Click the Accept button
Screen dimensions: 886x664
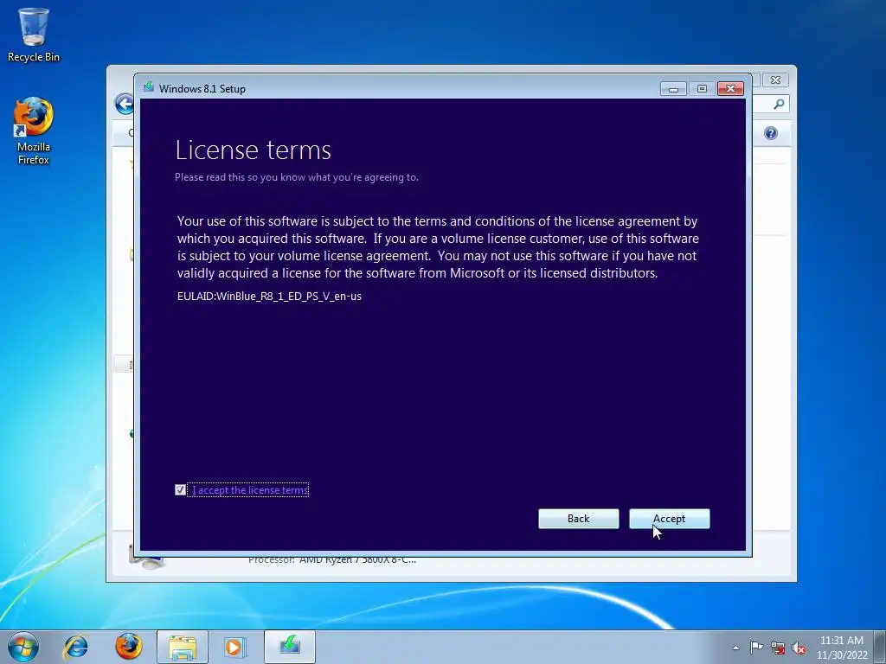pyautogui.click(x=669, y=519)
